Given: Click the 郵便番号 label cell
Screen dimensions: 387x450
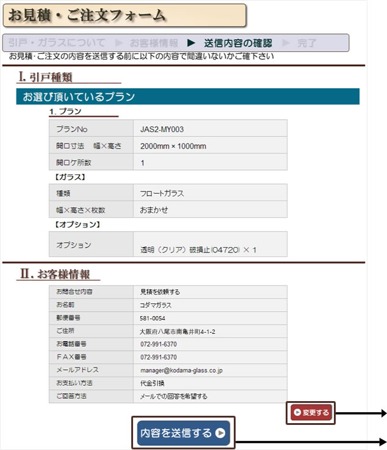Looking at the screenshot, I should click(91, 318).
